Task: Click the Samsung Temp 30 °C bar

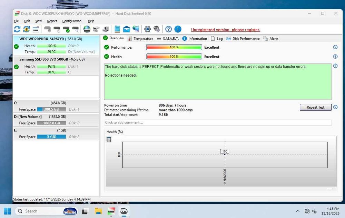Action: pyautogui.click(x=51, y=72)
